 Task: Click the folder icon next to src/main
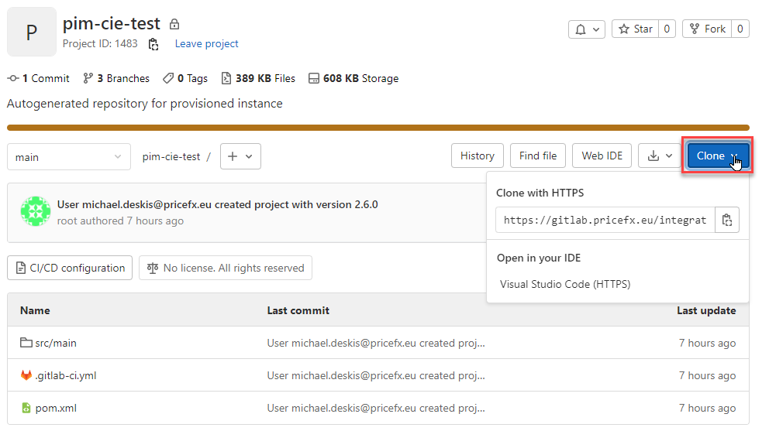(x=26, y=342)
